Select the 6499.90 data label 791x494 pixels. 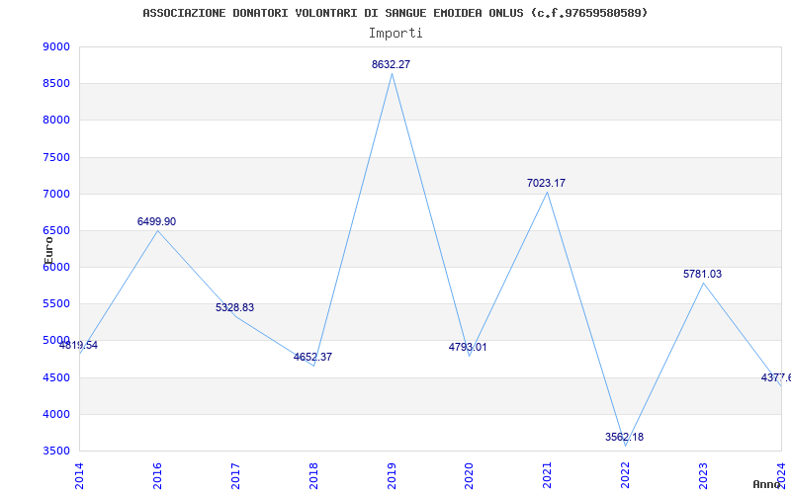pos(156,221)
